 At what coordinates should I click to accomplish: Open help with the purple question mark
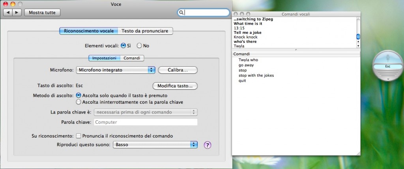click(x=208, y=145)
